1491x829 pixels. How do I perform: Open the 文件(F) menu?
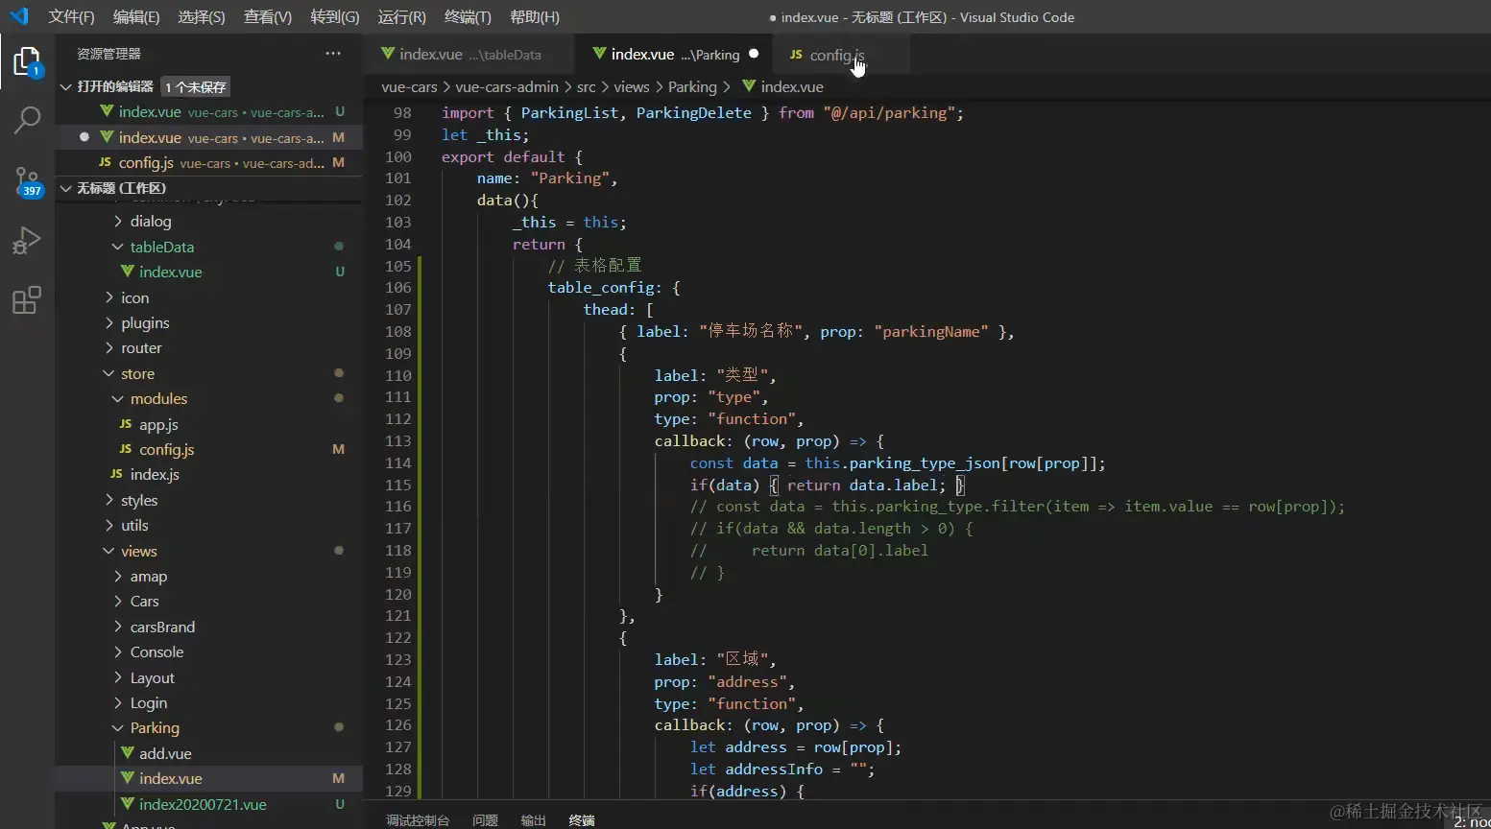coord(72,17)
